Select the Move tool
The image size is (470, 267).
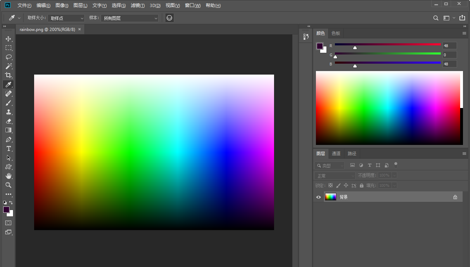(8, 39)
